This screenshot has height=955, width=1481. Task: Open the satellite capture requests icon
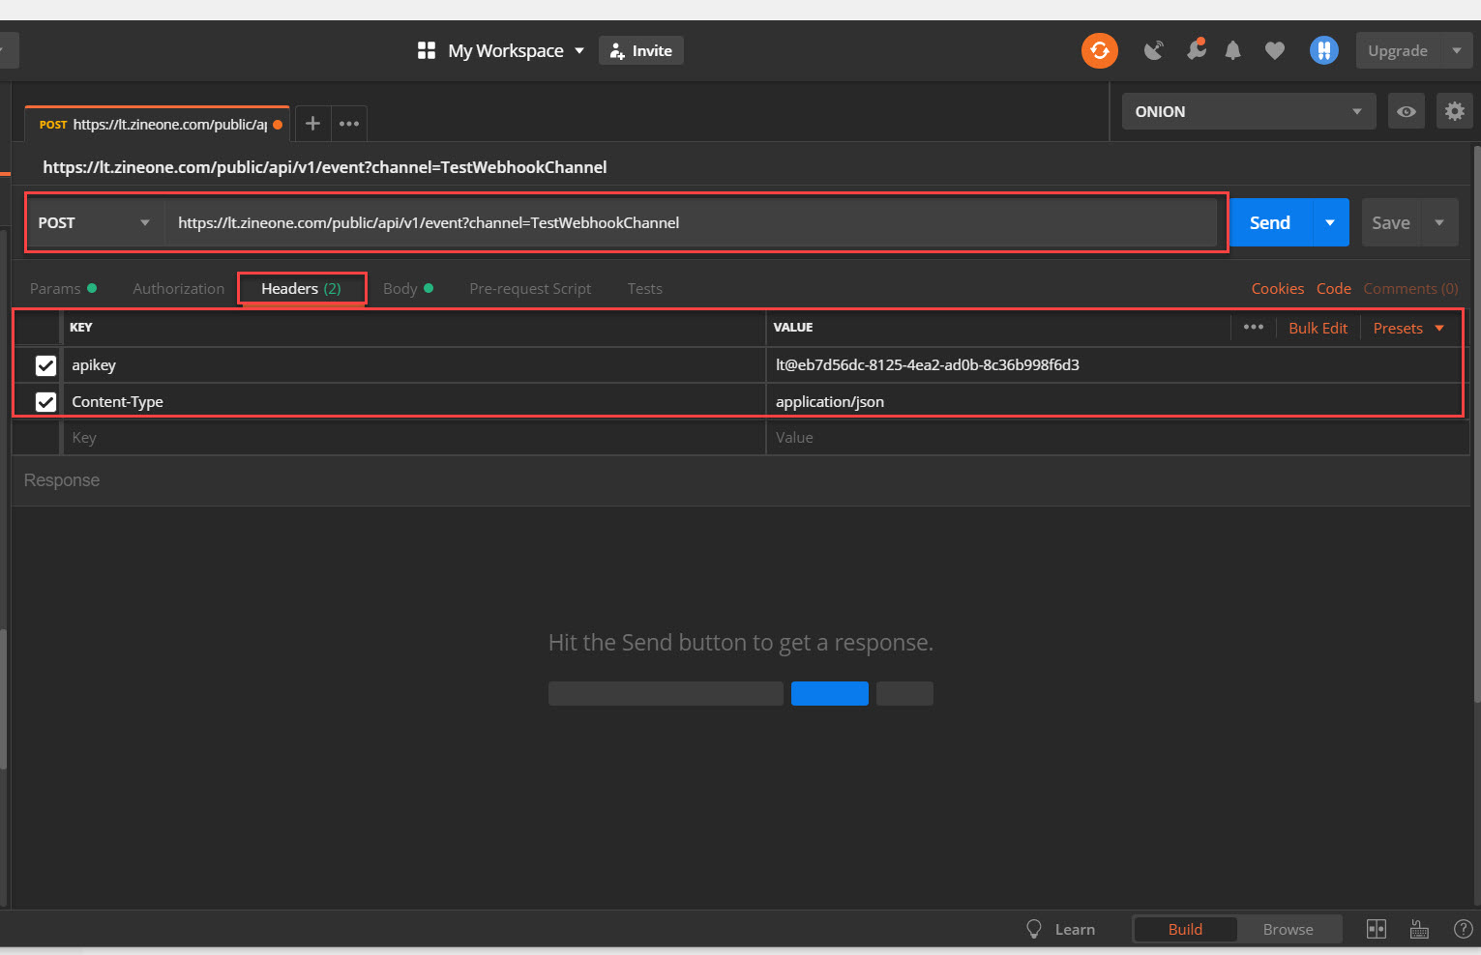pyautogui.click(x=1153, y=50)
